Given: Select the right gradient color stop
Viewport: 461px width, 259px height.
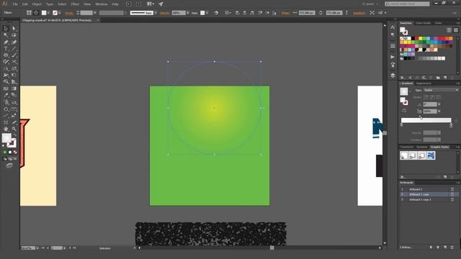Looking at the screenshot, I should [451, 125].
